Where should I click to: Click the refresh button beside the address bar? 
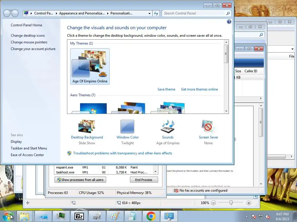coord(156,13)
